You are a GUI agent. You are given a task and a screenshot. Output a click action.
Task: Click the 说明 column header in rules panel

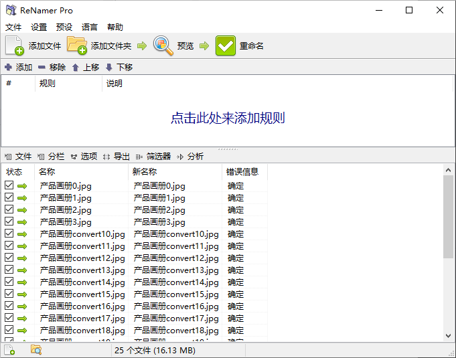coord(278,84)
